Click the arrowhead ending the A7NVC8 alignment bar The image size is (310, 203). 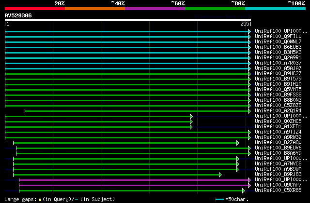coord(237,164)
